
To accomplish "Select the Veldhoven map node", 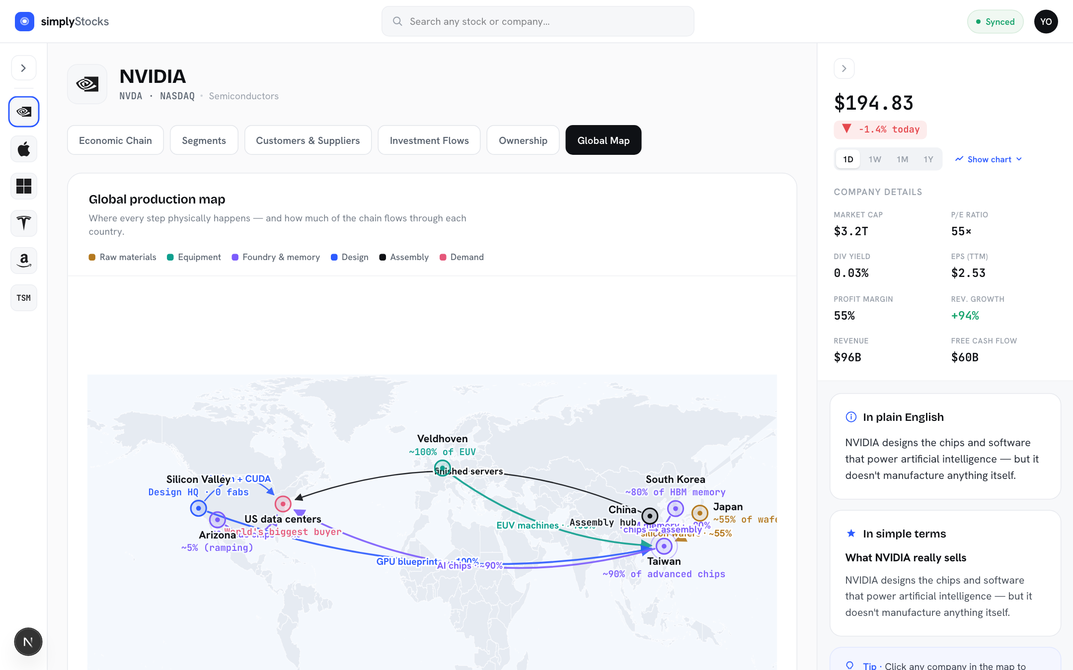I will point(442,468).
